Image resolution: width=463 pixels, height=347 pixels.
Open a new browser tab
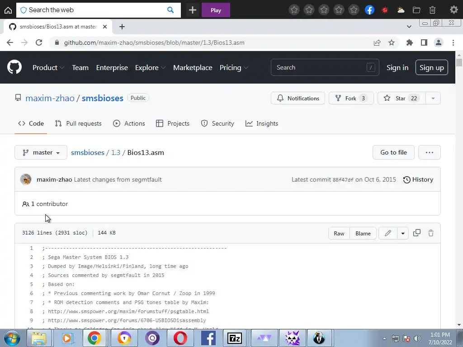tap(122, 27)
